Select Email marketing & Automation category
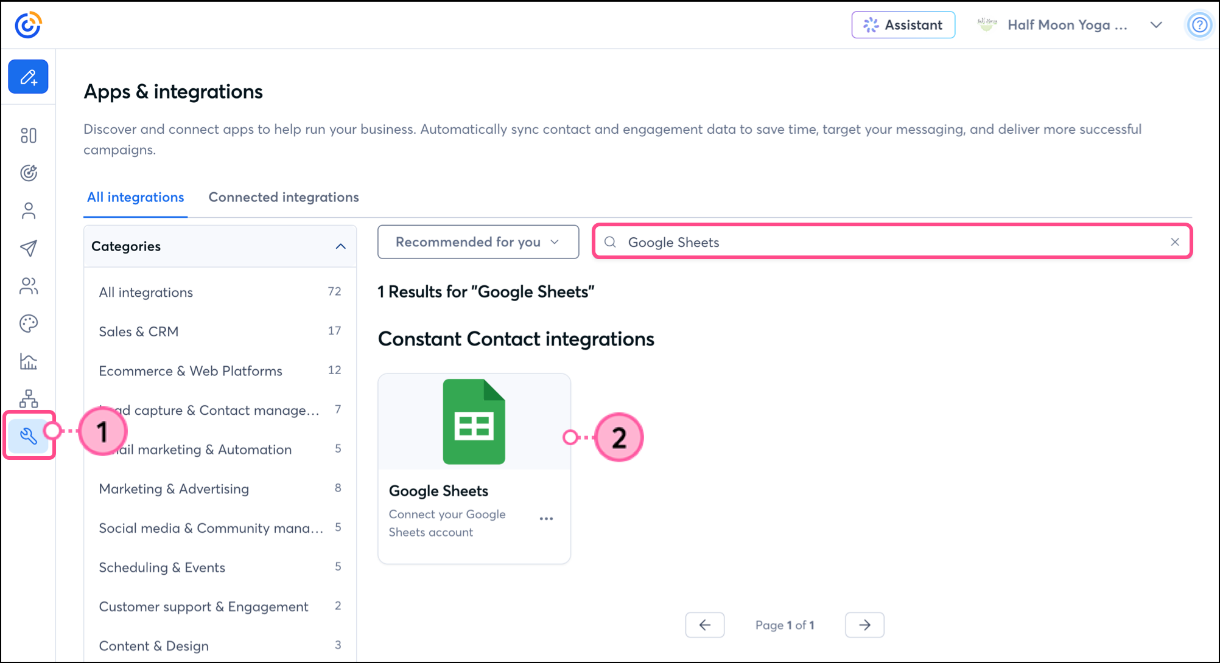The image size is (1220, 663). (x=220, y=450)
